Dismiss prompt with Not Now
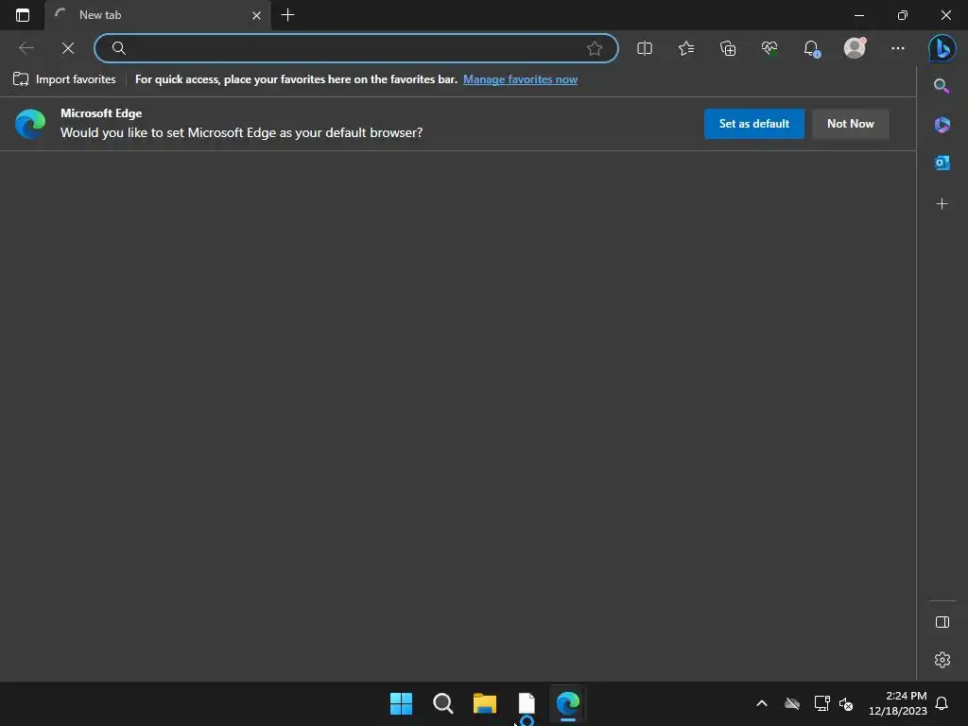This screenshot has width=968, height=726. tap(850, 124)
